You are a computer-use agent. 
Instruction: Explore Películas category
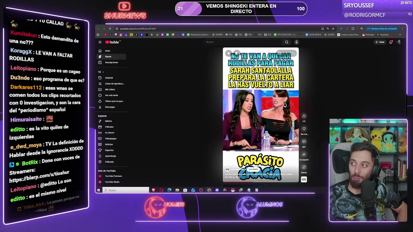pos(112,127)
